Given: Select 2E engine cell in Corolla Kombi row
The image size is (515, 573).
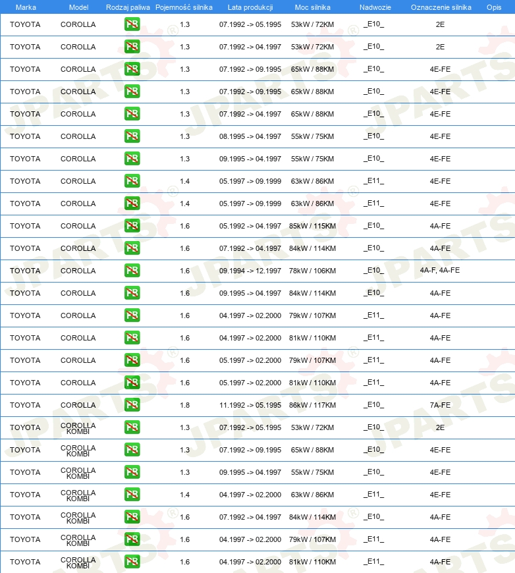Looking at the screenshot, I should click(440, 427).
